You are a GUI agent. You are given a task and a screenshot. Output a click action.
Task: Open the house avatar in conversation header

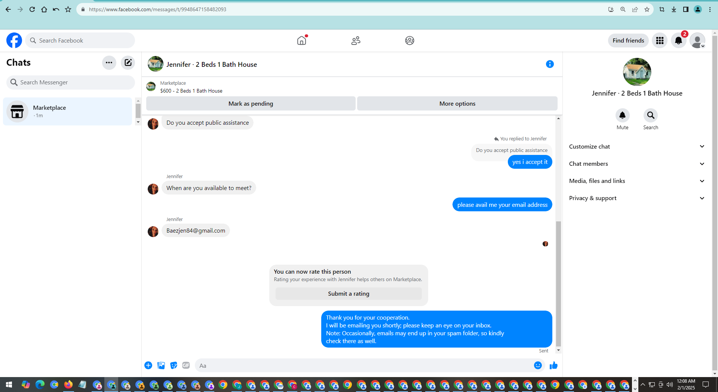156,64
